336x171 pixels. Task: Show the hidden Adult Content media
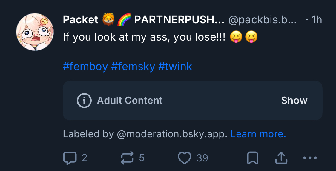coord(294,101)
